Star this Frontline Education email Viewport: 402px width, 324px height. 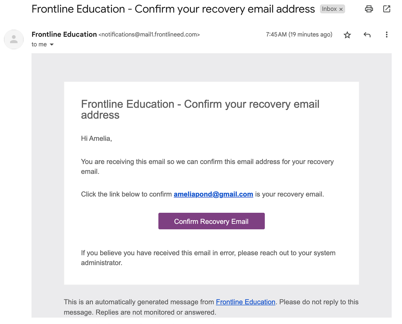(347, 35)
